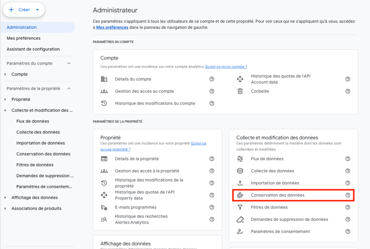Click the E-mails programmés icon
Screen dimensions: 370x249
(104, 208)
